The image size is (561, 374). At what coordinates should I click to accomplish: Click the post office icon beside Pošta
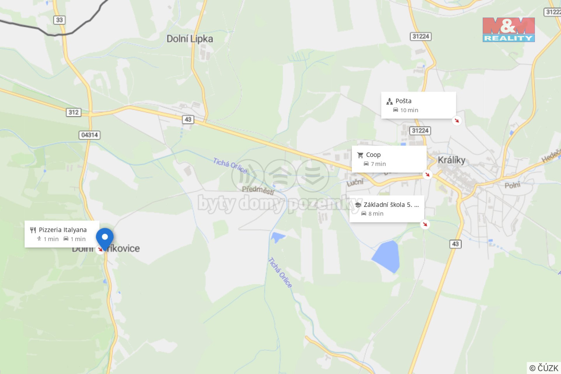point(390,101)
